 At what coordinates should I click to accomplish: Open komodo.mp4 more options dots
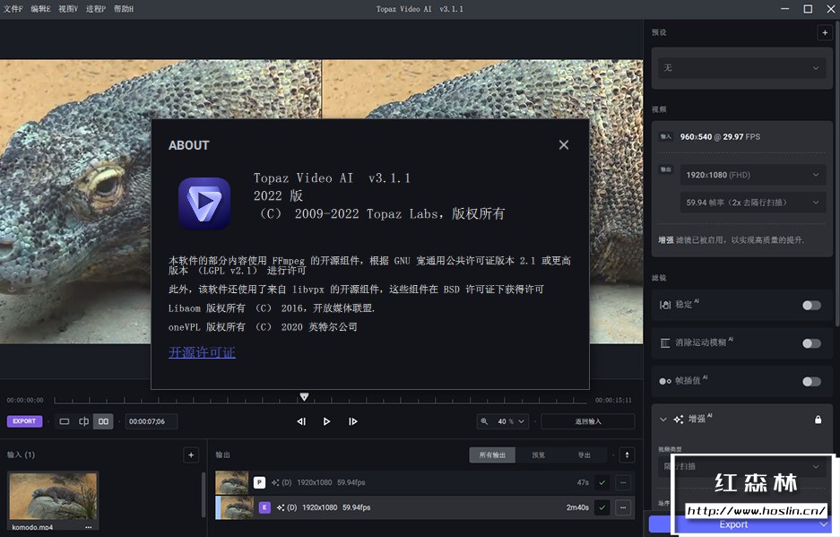(89, 527)
